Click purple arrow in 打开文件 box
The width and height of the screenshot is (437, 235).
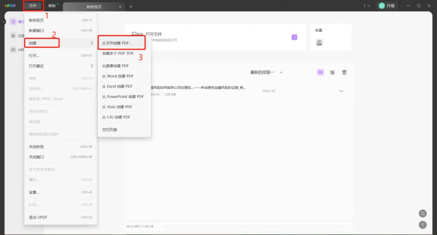click(x=294, y=37)
